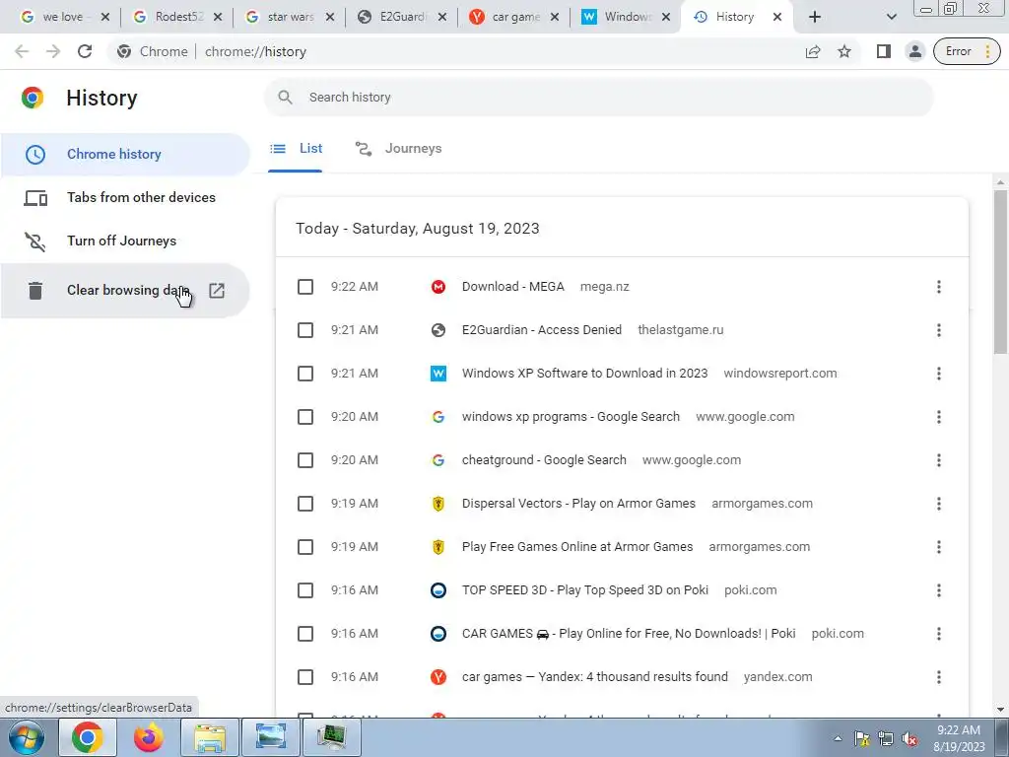This screenshot has height=757, width=1009.
Task: Click the muted volume tray icon
Action: [909, 739]
